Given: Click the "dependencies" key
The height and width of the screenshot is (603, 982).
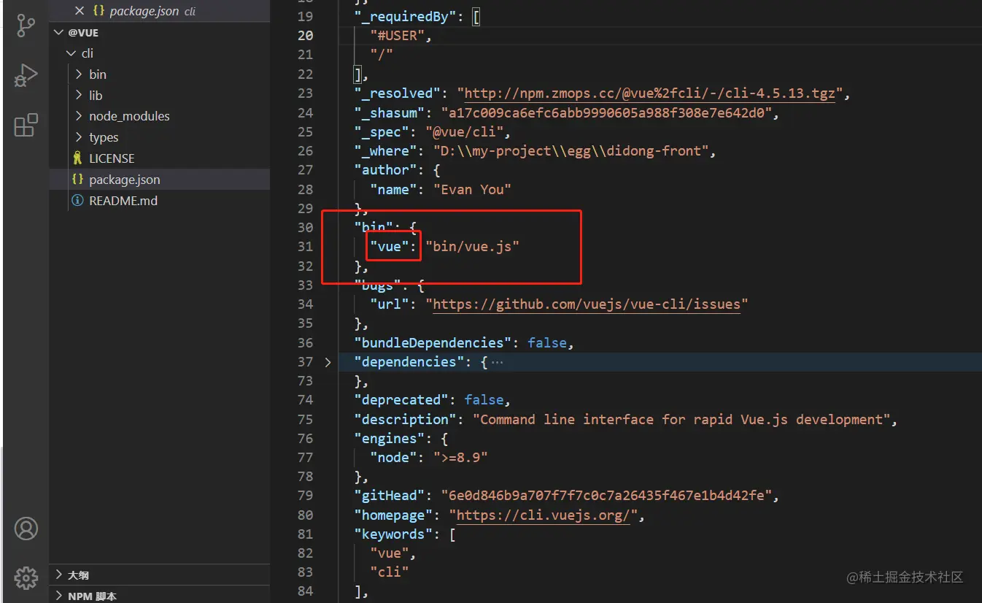Looking at the screenshot, I should [409, 362].
